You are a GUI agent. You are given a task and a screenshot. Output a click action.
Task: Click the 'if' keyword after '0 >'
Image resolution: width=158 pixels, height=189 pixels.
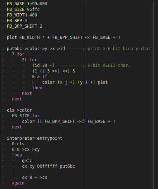pos(44,77)
